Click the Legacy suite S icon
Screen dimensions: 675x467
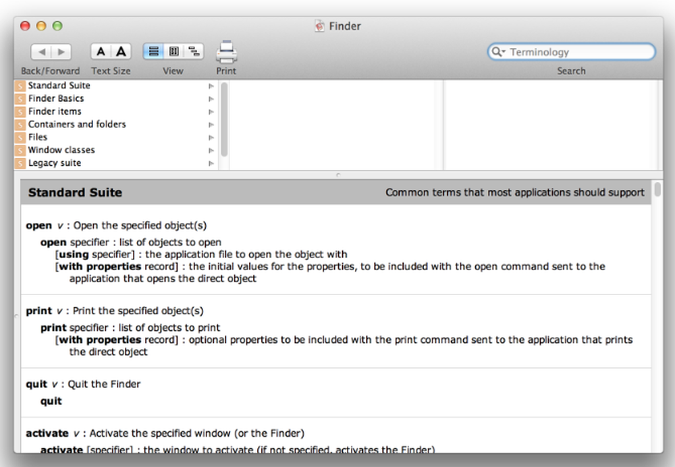[x=20, y=163]
